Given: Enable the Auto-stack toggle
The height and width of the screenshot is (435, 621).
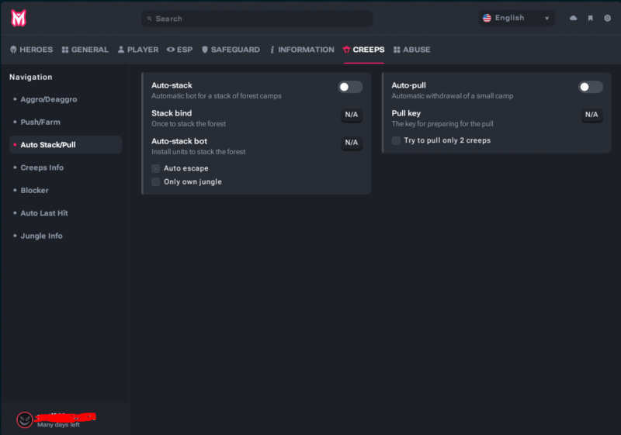Looking at the screenshot, I should click(350, 87).
